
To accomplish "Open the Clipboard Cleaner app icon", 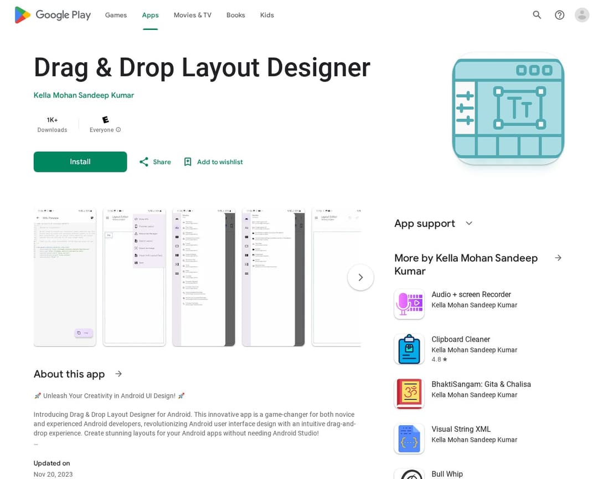I will click(x=409, y=349).
